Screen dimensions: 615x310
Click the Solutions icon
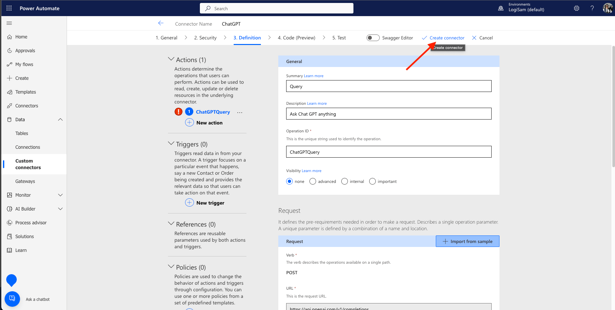click(10, 236)
